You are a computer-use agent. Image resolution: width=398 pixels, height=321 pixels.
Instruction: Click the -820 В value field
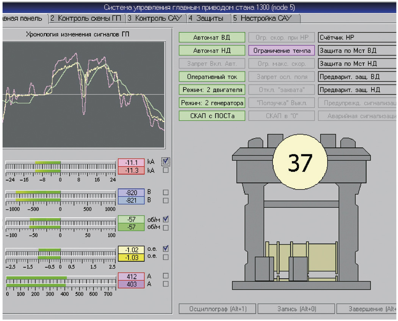pyautogui.click(x=131, y=193)
